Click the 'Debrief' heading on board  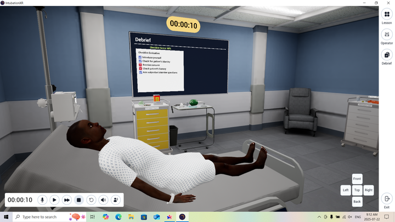(143, 40)
